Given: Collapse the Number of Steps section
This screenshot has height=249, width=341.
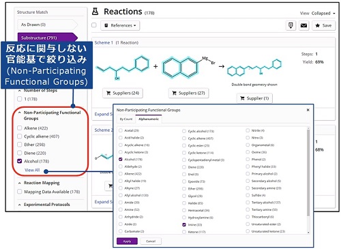Looking at the screenshot, I should click(x=20, y=91).
